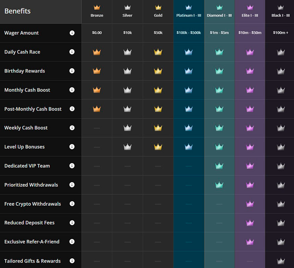The image size is (294, 268).
Task: Click the info icon beside Wager Amount
Action: [72, 33]
